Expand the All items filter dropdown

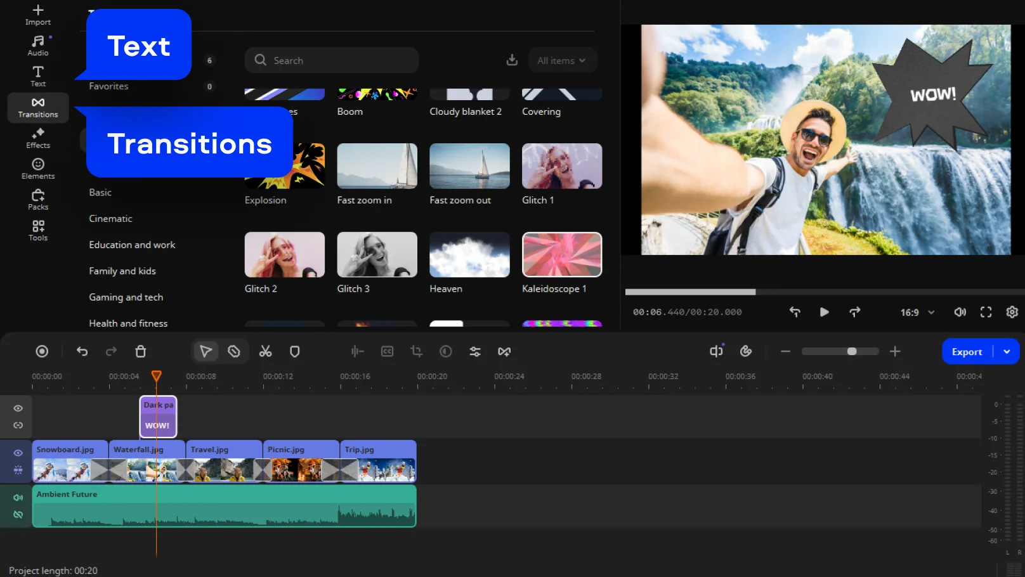point(562,60)
